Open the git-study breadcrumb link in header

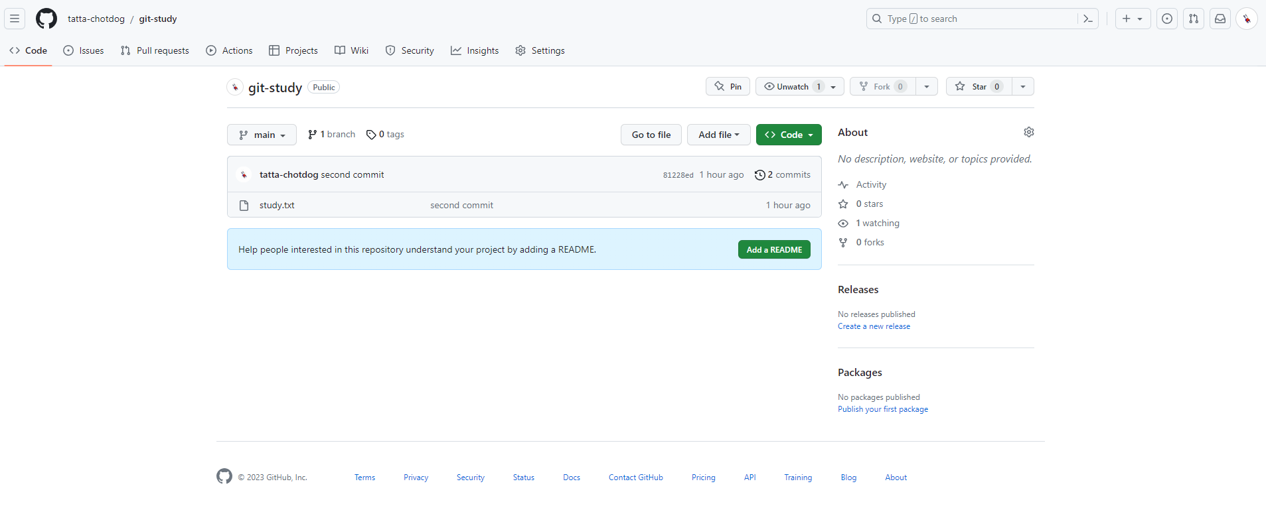point(158,19)
